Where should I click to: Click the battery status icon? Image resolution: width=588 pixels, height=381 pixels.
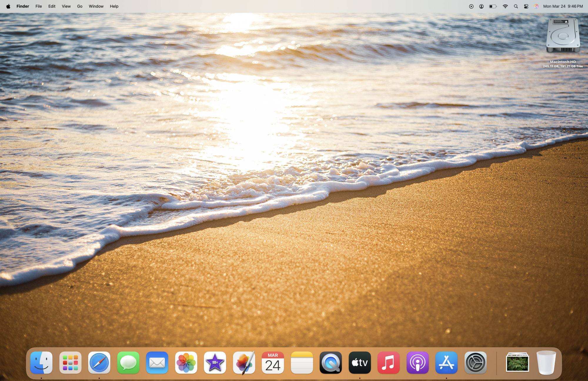(493, 6)
